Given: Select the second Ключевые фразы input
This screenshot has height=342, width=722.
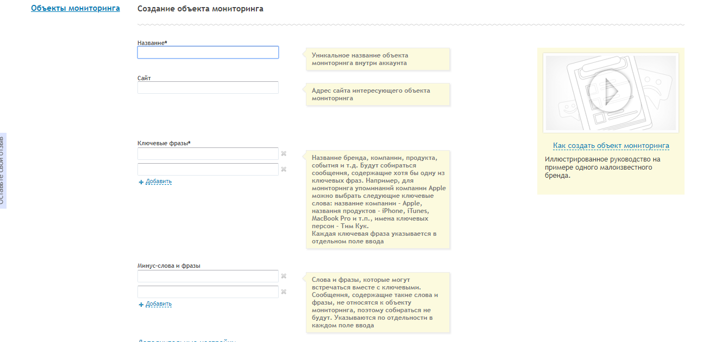Looking at the screenshot, I should (208, 170).
